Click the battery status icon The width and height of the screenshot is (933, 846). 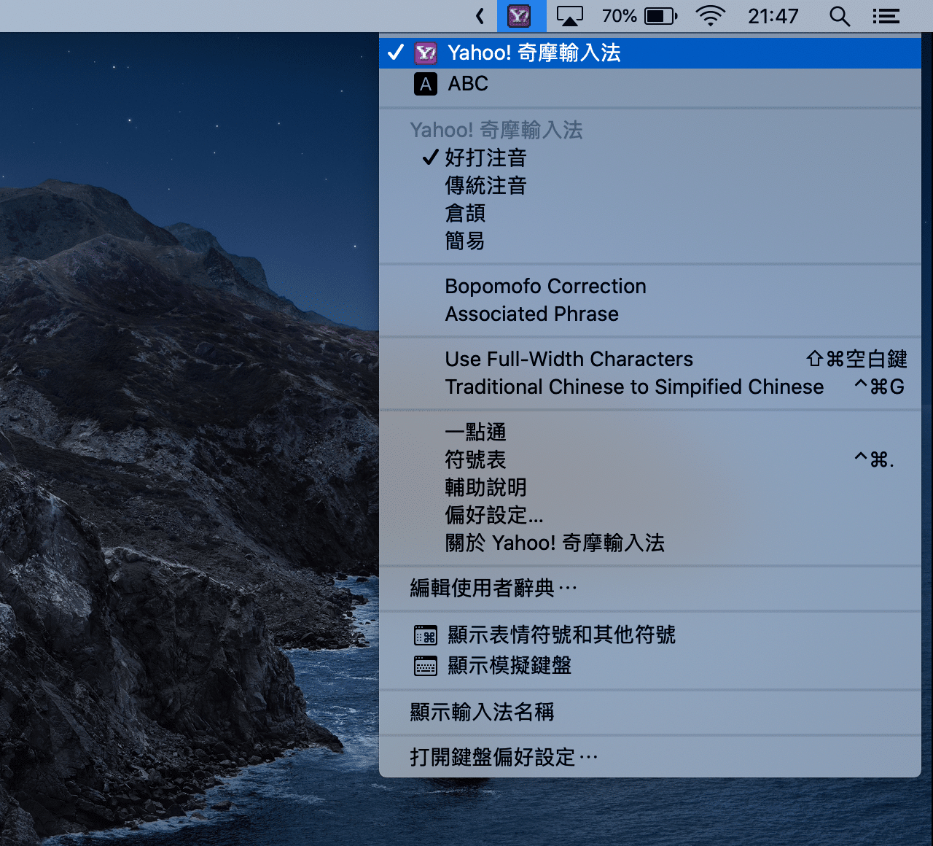pyautogui.click(x=661, y=16)
